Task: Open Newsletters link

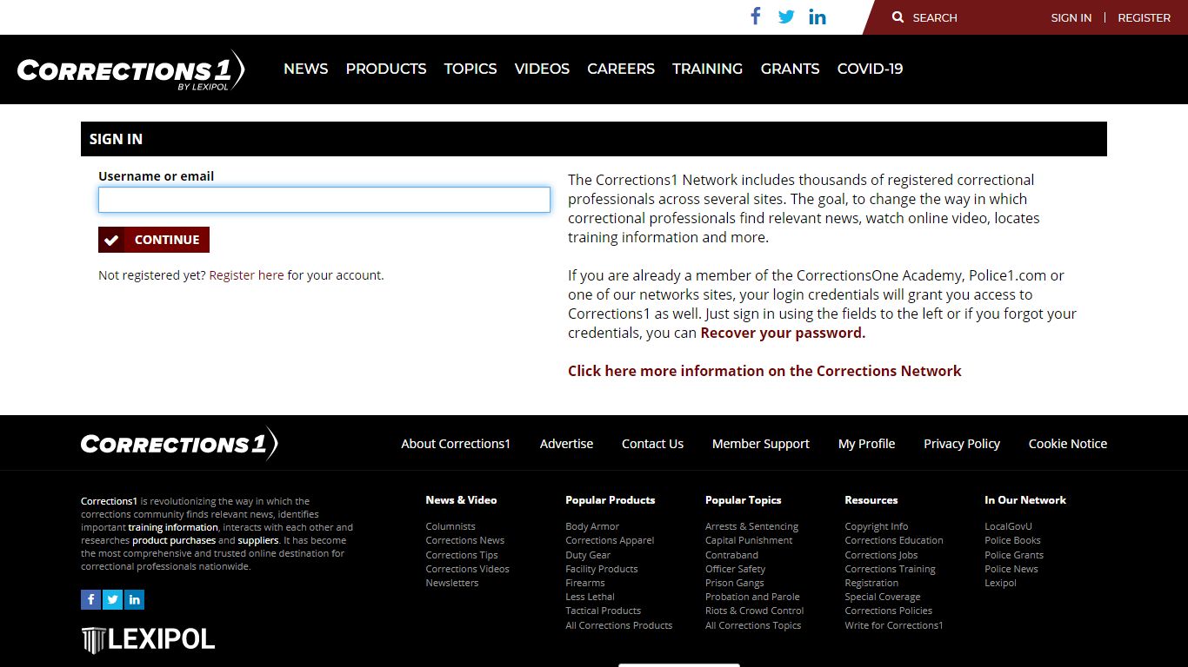Action: click(x=452, y=583)
